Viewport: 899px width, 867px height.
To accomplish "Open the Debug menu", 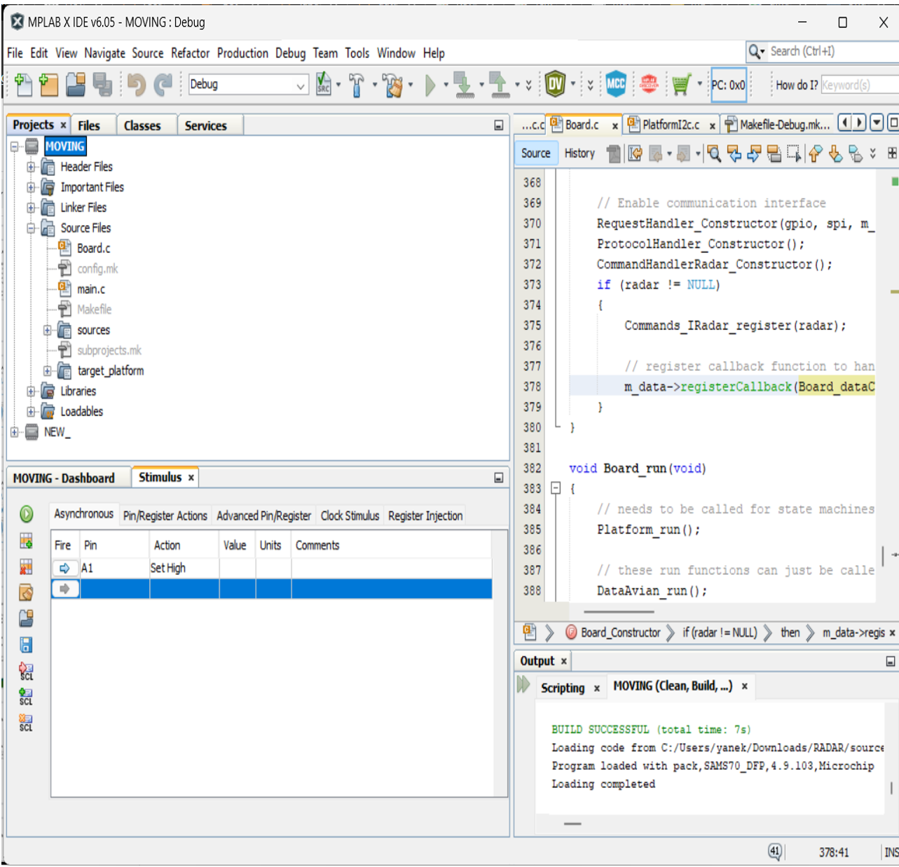I will coord(290,53).
